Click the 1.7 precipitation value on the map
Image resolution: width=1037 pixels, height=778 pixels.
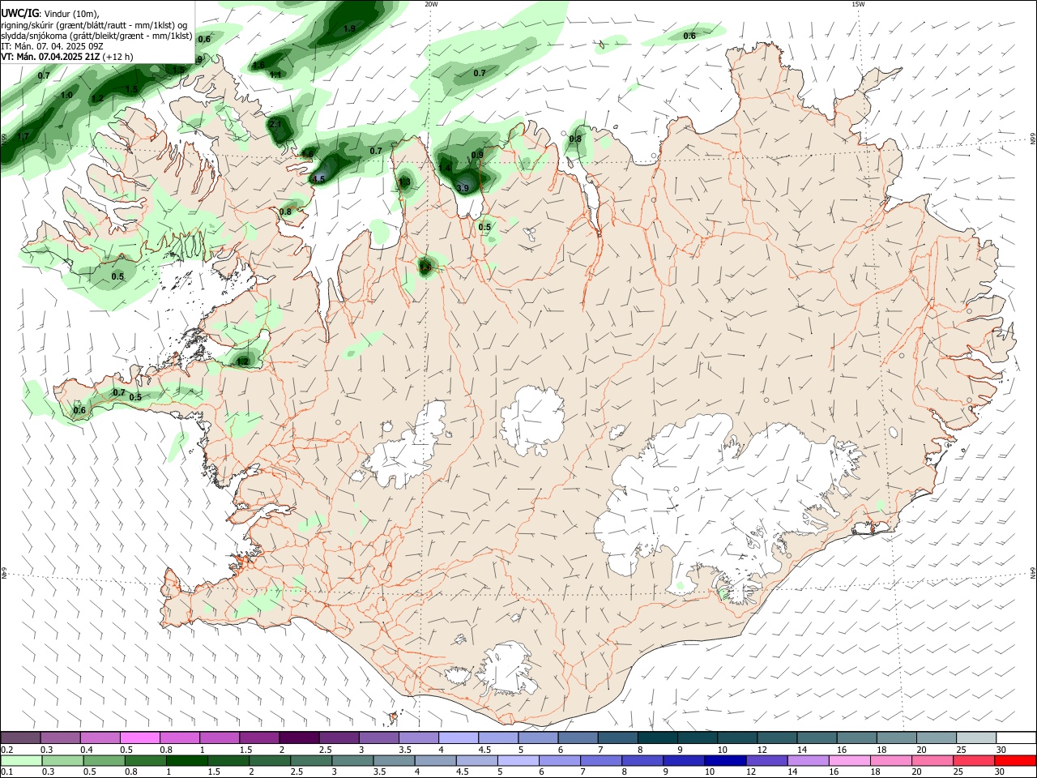coord(23,137)
